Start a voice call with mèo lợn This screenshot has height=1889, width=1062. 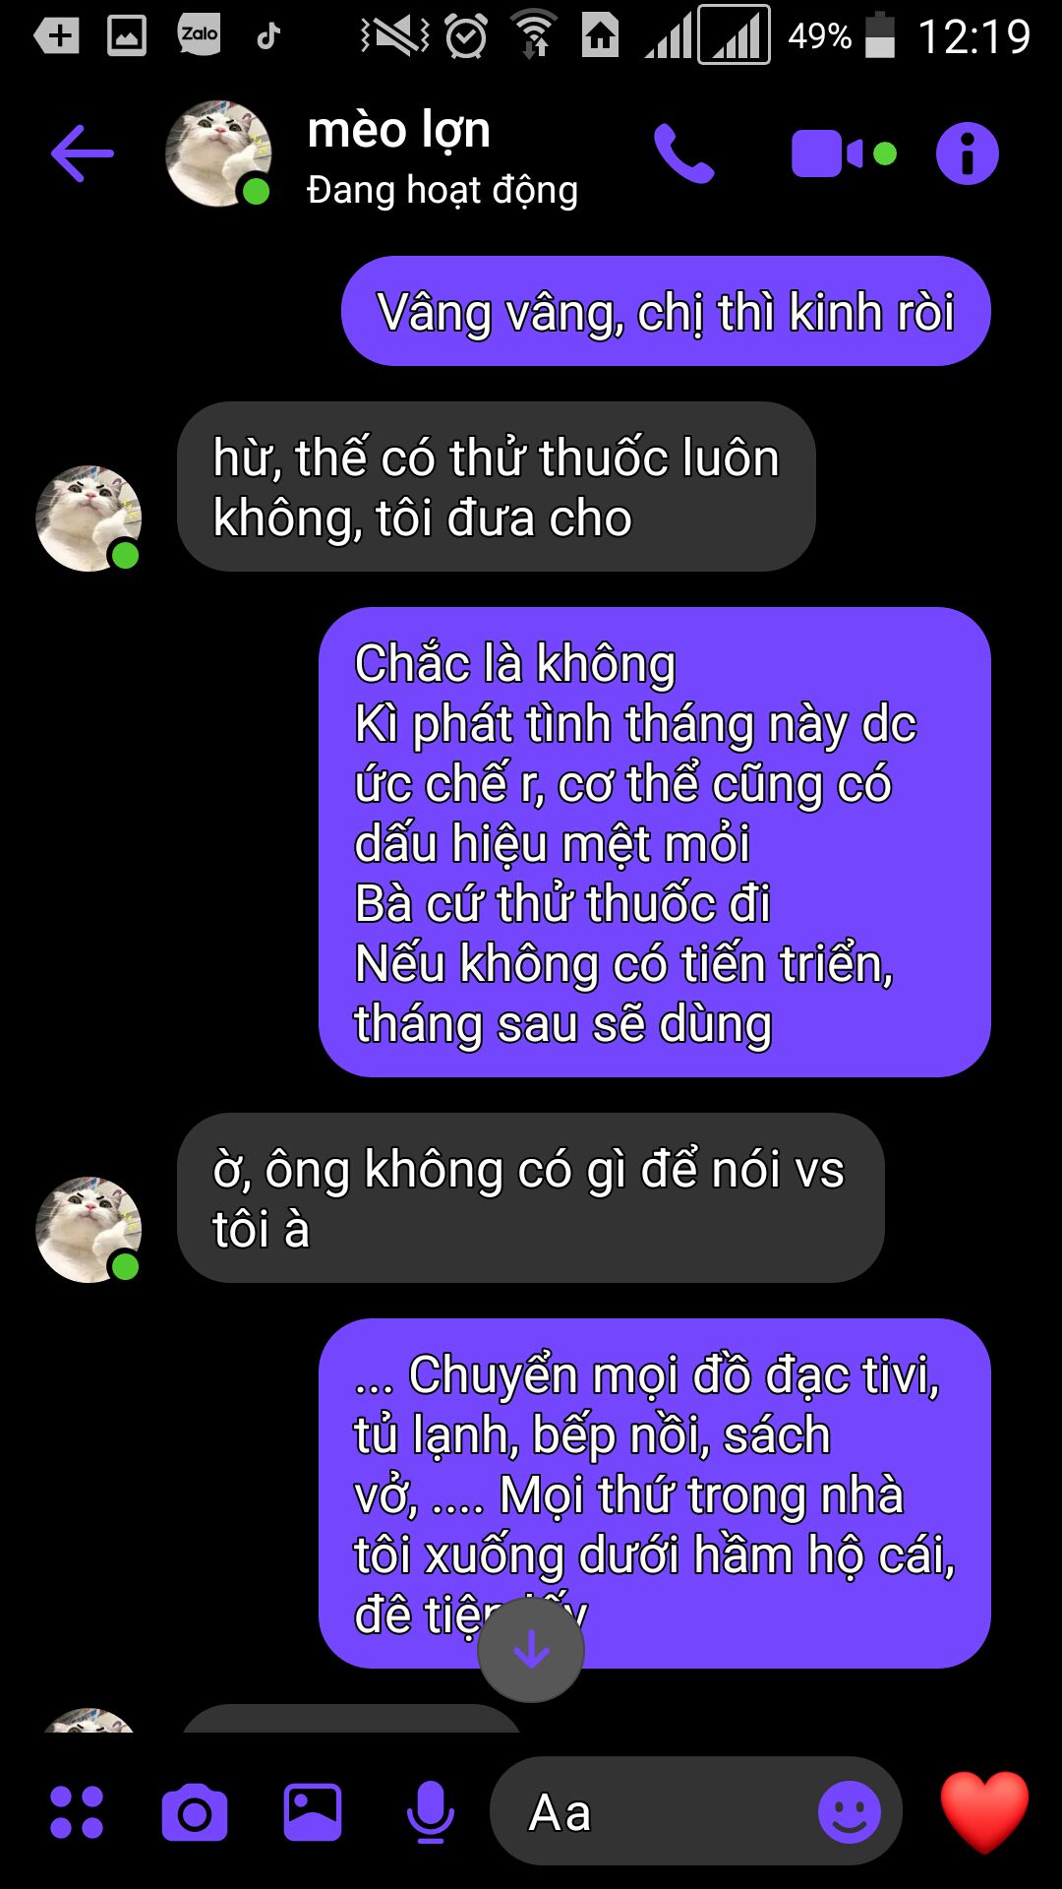(684, 153)
